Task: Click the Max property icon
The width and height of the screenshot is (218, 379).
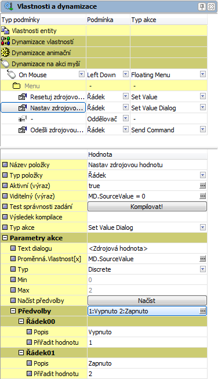Action: (x=13, y=290)
